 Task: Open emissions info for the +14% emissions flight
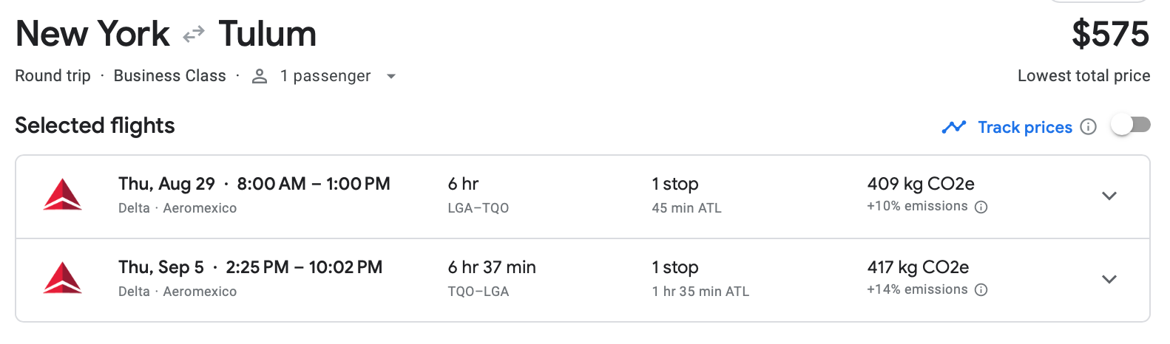coord(981,290)
